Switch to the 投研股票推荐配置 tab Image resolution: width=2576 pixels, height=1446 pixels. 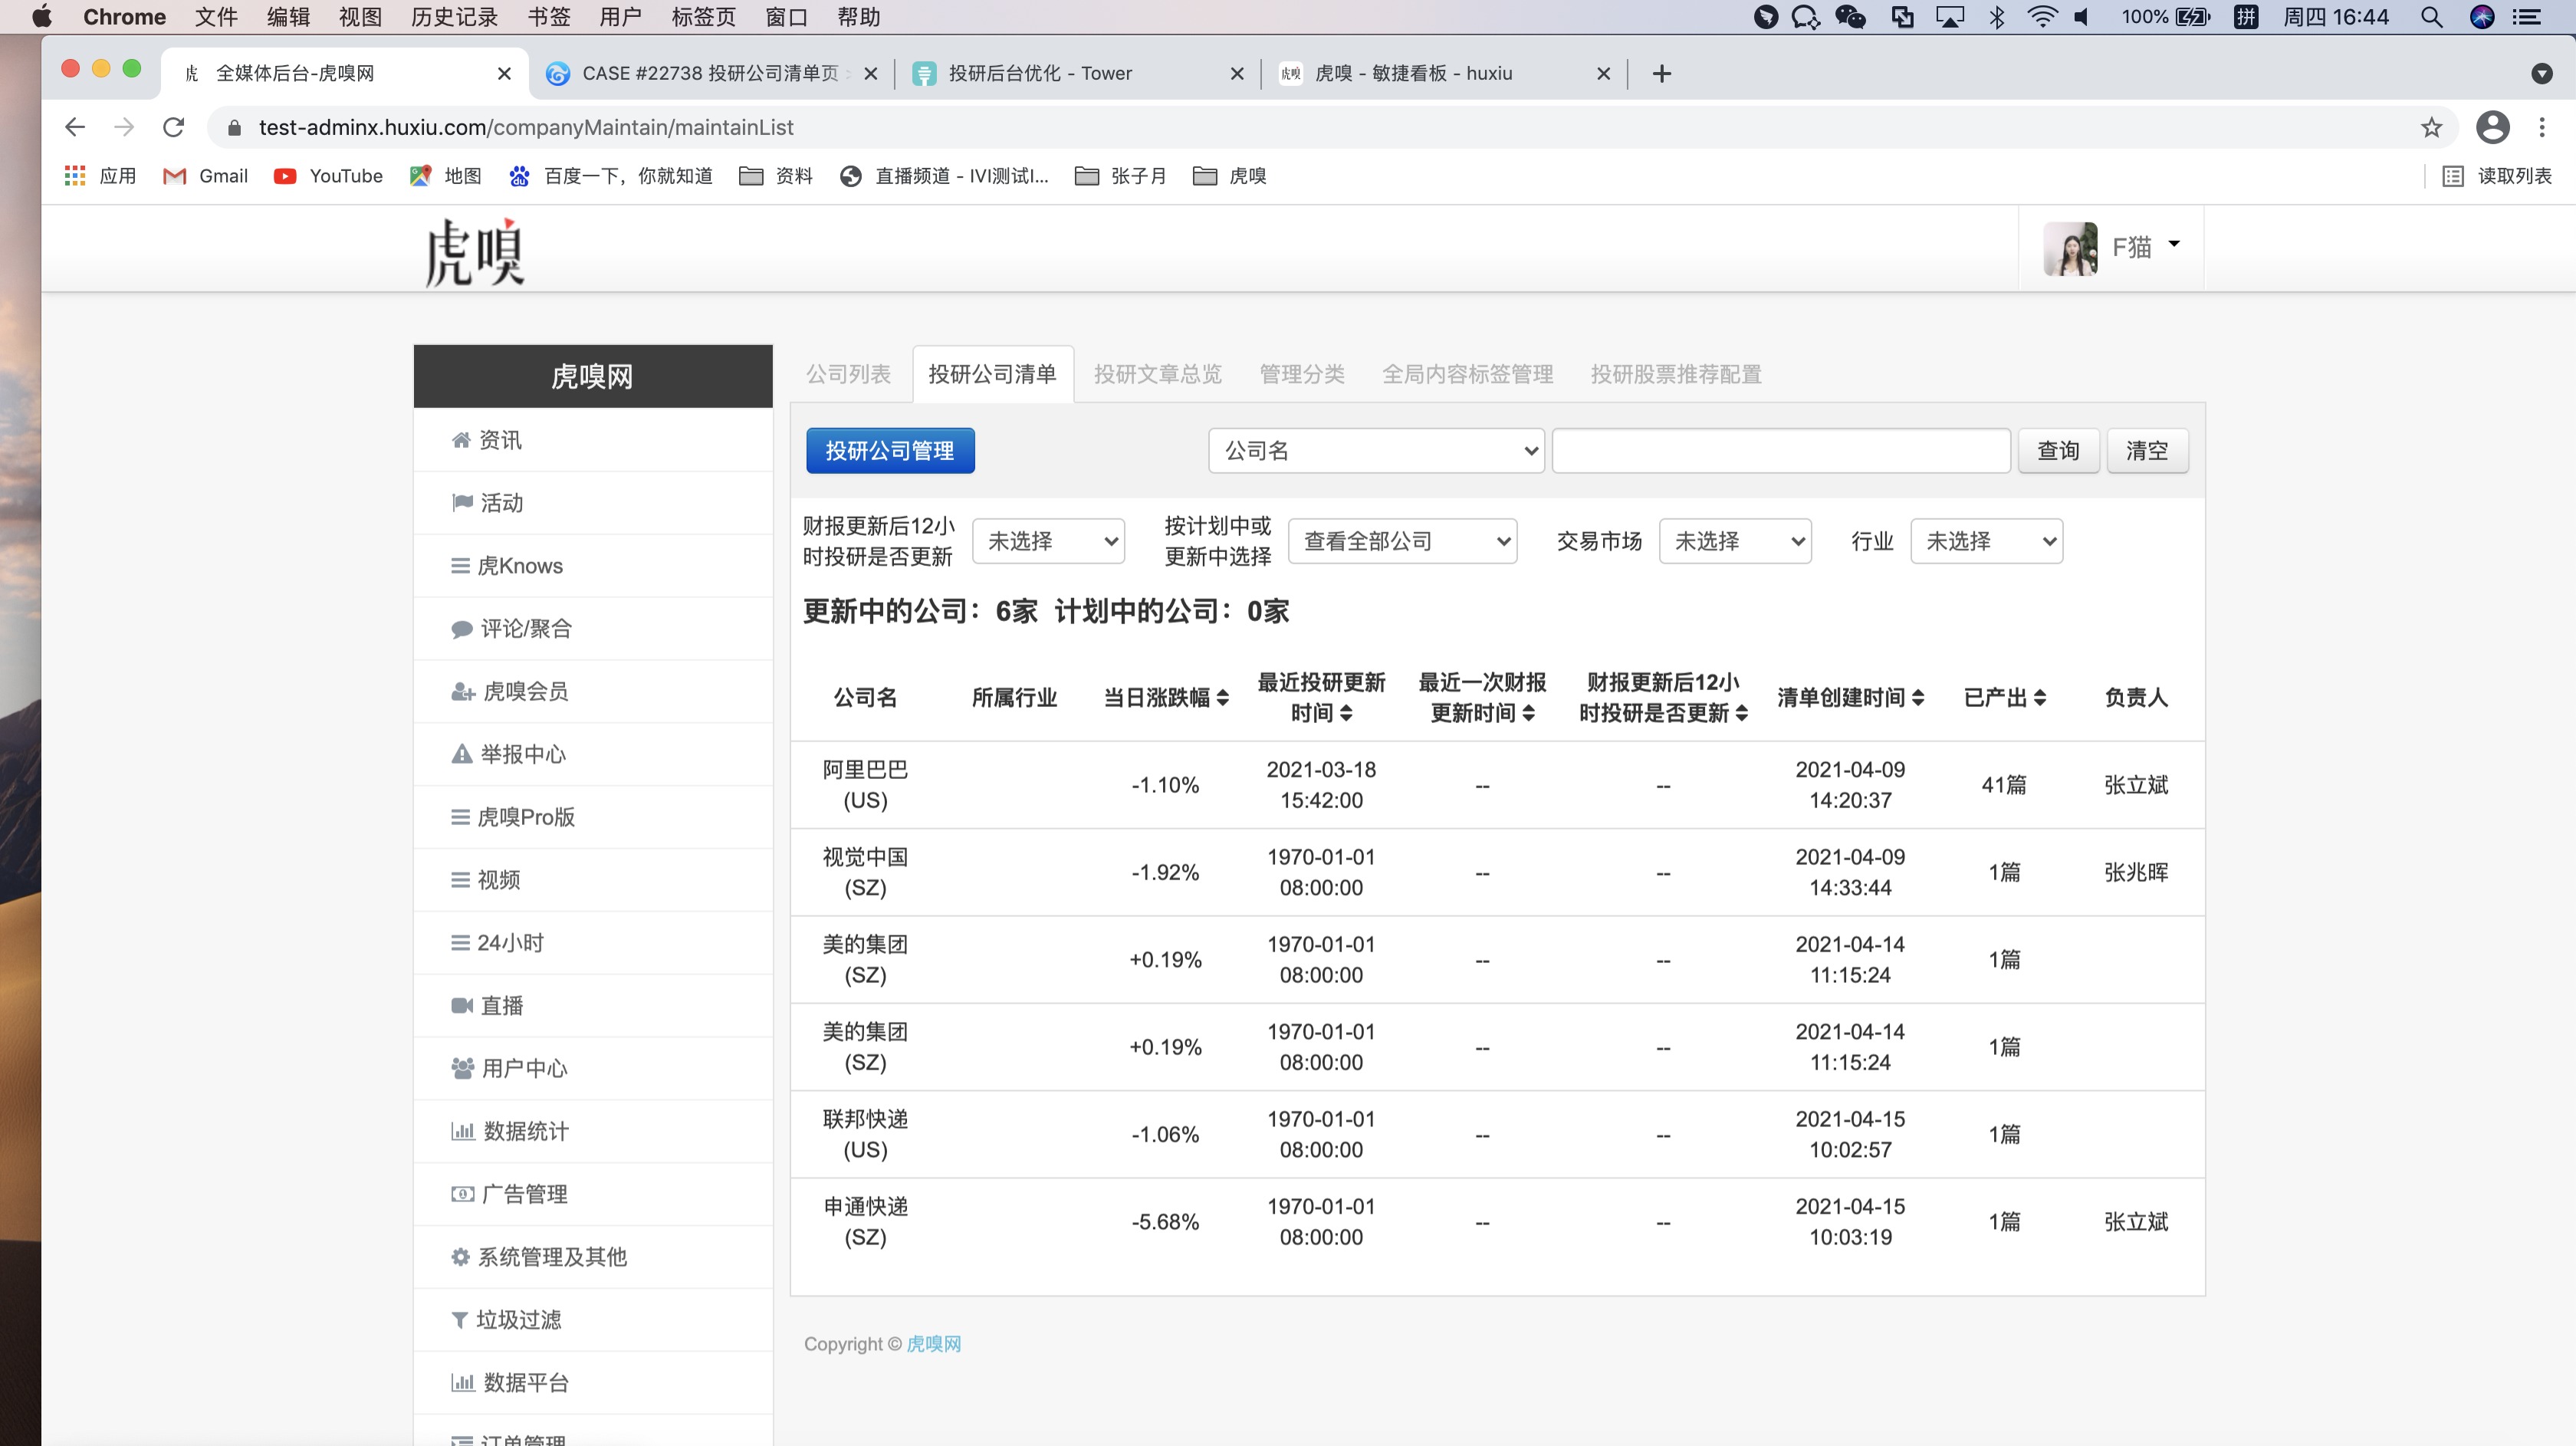point(1676,374)
